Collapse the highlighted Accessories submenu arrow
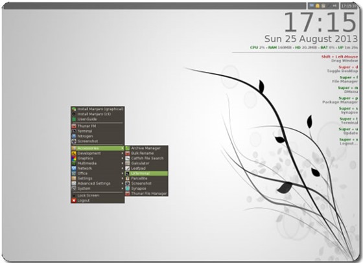Screen dimensions: 363x263 click(x=123, y=148)
